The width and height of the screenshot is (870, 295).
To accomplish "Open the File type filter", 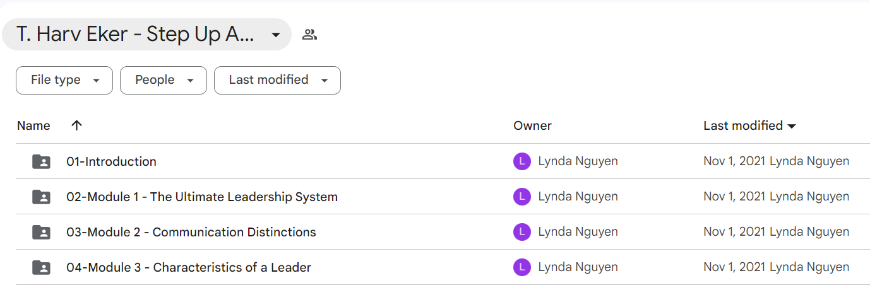I will pos(64,80).
